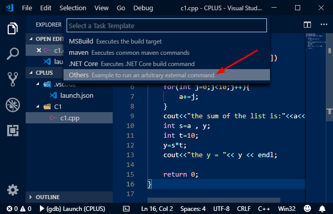Image resolution: width=333 pixels, height=214 pixels.
Task: Click the VS Code logo in title bar
Action: coord(10,8)
